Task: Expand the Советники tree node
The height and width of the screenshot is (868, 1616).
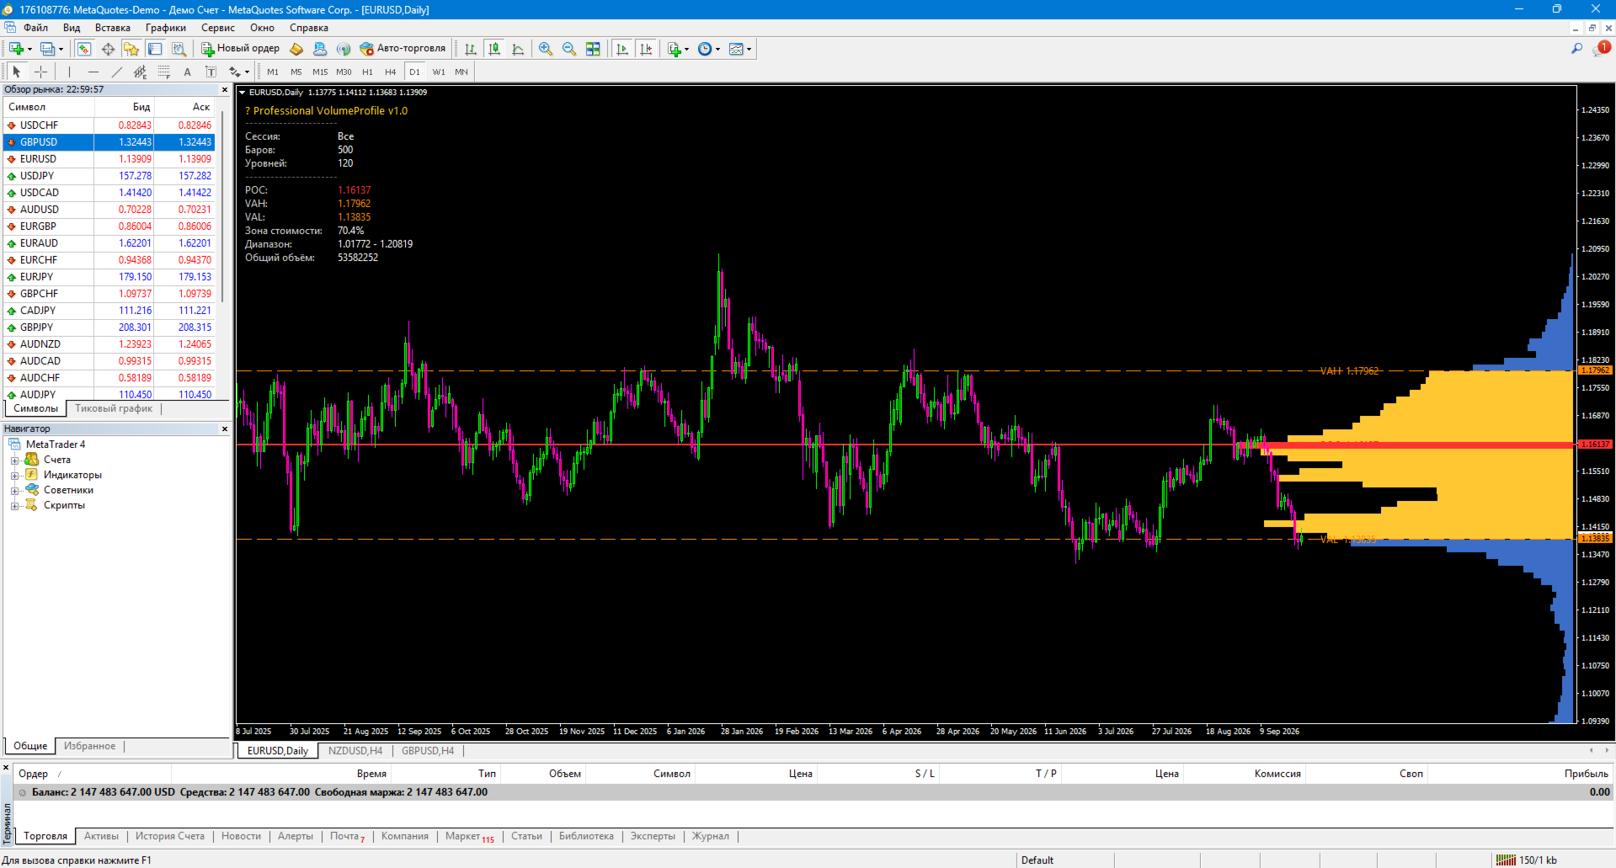Action: [x=14, y=491]
